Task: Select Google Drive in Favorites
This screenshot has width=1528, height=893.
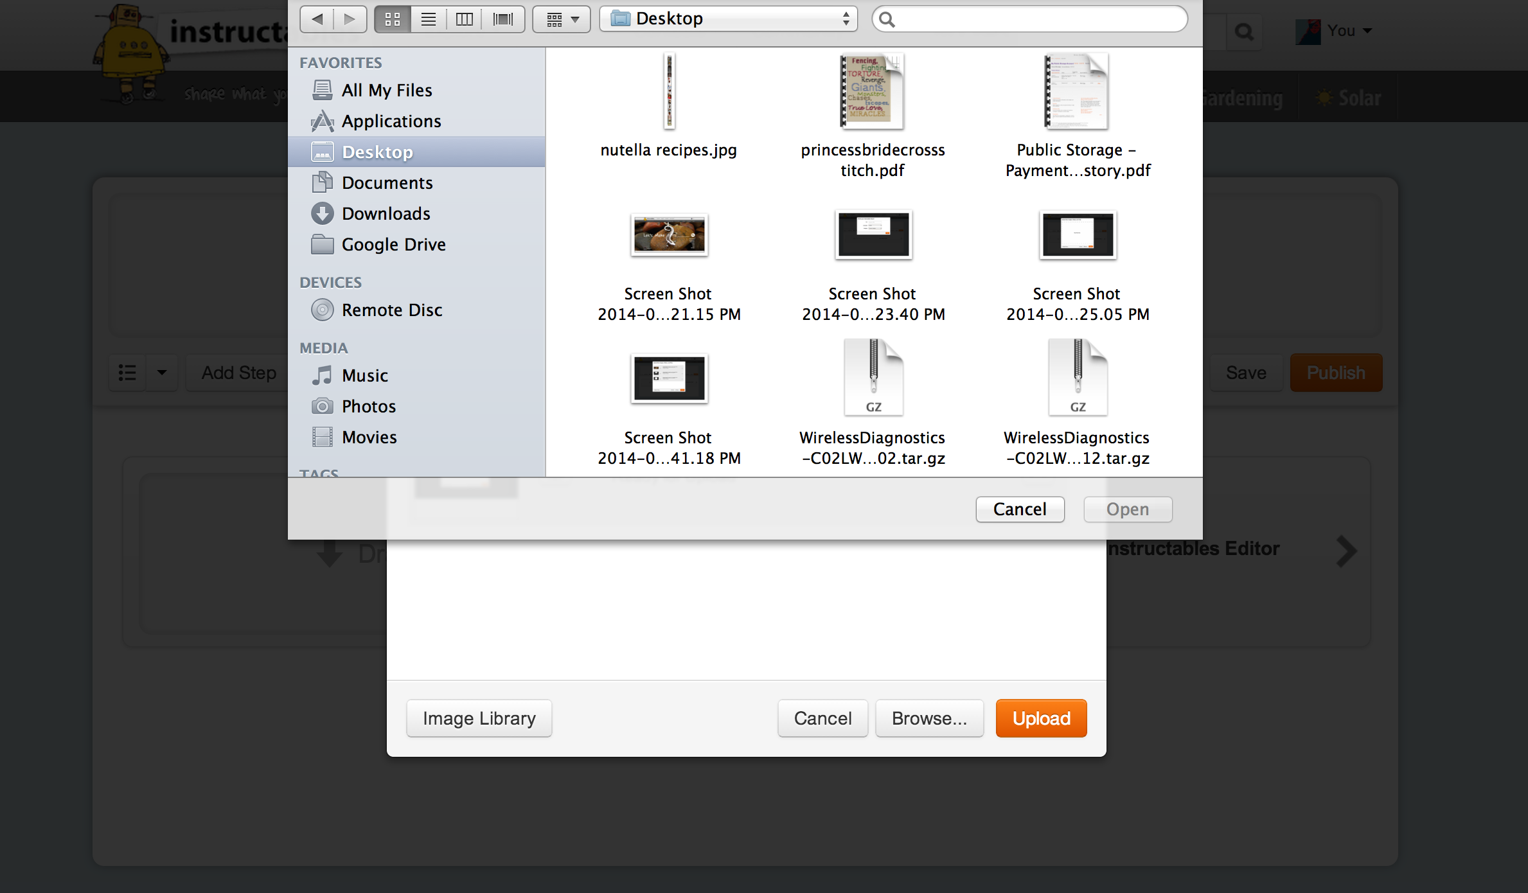Action: (x=393, y=244)
